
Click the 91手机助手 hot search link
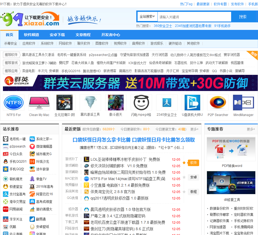pos(222,26)
